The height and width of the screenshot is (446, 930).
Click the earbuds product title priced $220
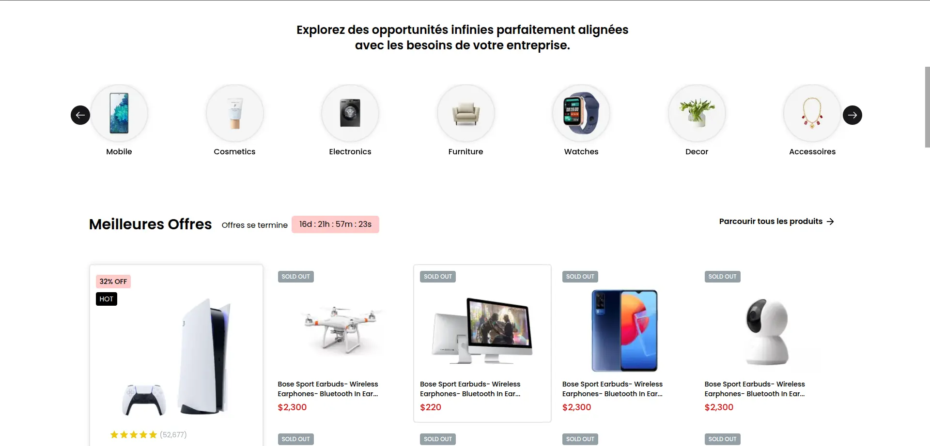[x=470, y=389]
